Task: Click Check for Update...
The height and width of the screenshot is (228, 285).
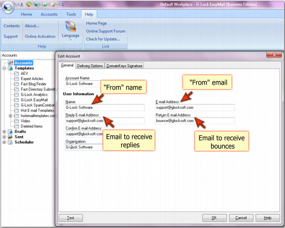Action: 103,39
